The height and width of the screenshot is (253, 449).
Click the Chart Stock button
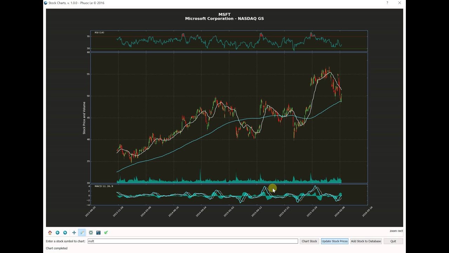click(x=309, y=241)
